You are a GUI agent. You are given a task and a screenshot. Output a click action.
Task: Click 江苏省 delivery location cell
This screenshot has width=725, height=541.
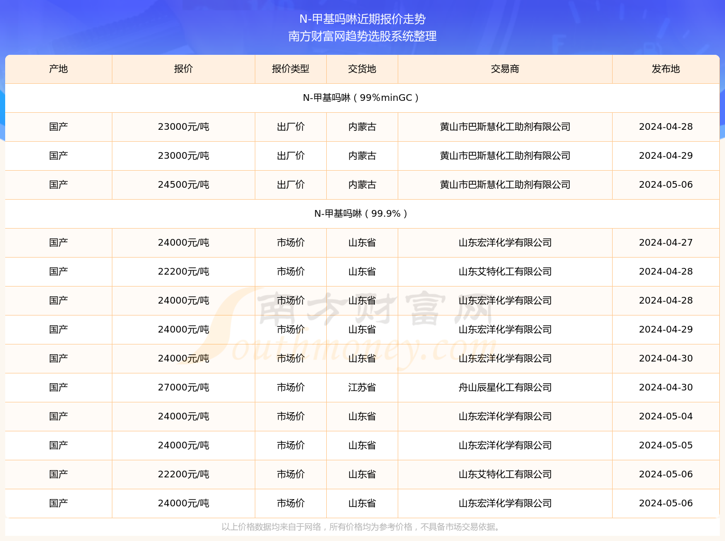point(362,387)
